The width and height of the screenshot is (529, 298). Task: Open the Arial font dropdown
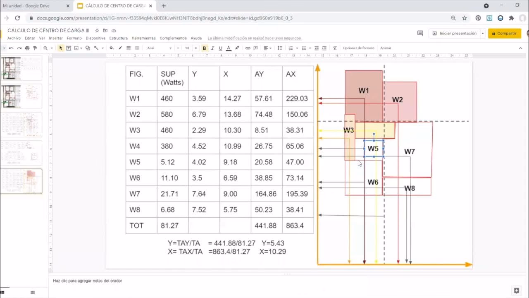pos(159,48)
